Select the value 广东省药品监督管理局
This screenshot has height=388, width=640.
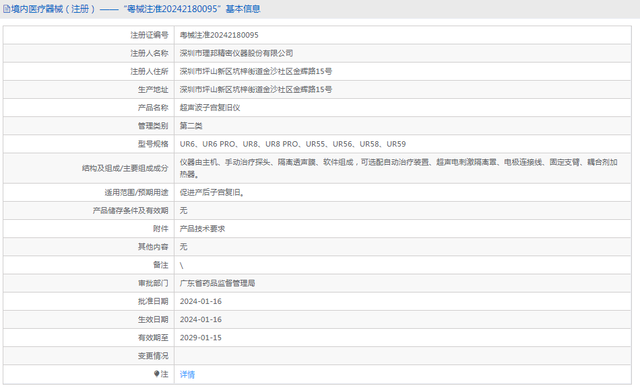click(x=218, y=283)
